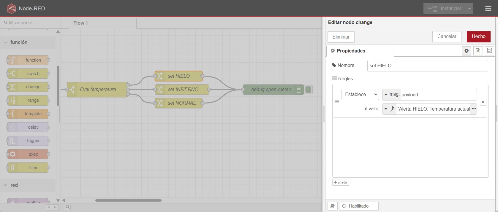
Task: Click the palette vertical scrollbar thumb
Action: (x=58, y=86)
